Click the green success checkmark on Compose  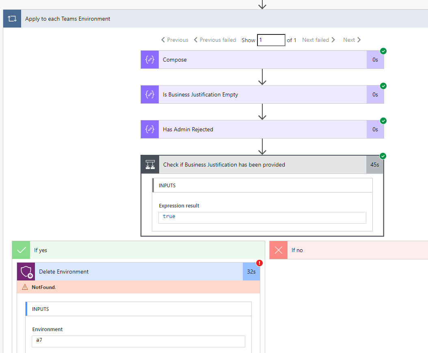click(382, 51)
